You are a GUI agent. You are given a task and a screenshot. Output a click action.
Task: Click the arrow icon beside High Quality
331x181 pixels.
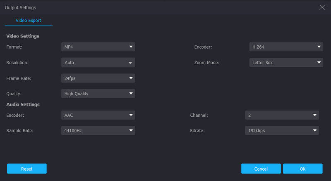click(x=131, y=94)
